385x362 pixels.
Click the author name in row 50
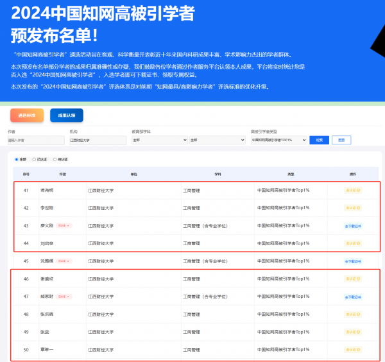point(47,350)
